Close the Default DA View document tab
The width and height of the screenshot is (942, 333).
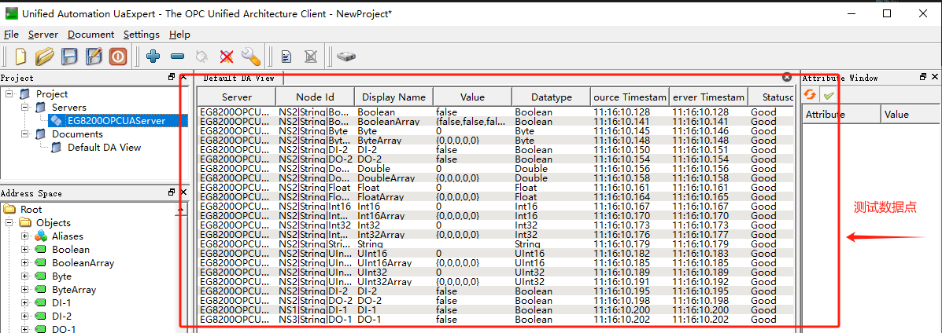click(x=787, y=78)
